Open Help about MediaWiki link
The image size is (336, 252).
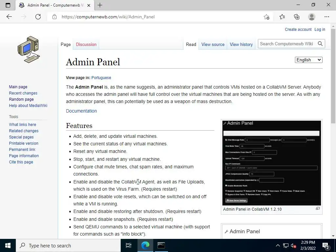tap(28, 105)
